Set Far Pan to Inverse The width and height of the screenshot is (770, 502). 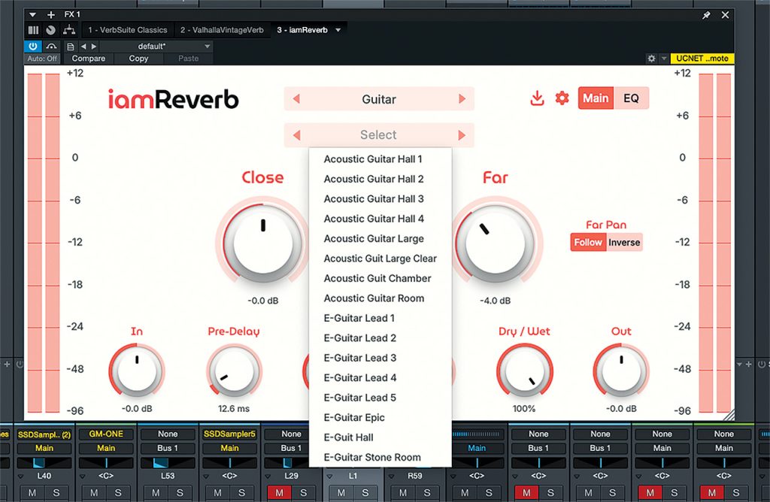pyautogui.click(x=624, y=243)
